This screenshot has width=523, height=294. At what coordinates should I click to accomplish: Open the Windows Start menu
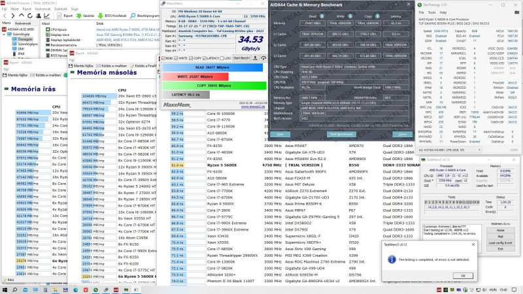(5, 290)
